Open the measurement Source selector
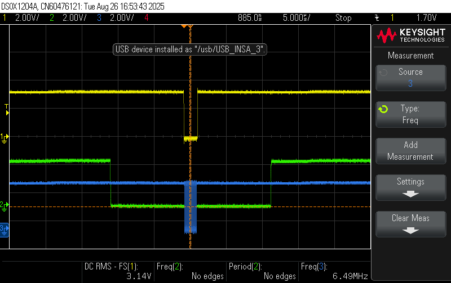Screen dimensions: 451x283 410,78
